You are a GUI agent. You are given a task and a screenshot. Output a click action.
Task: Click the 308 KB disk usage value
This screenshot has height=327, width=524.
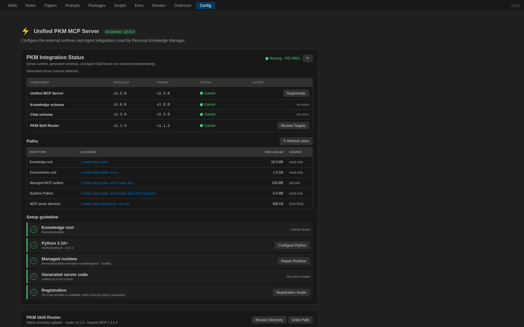click(x=278, y=204)
